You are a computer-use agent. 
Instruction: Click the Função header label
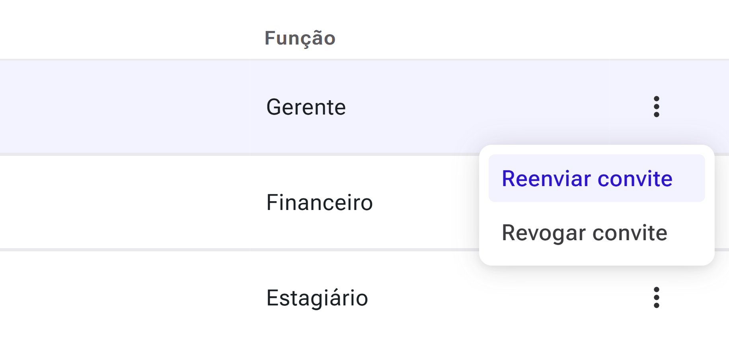tap(300, 38)
